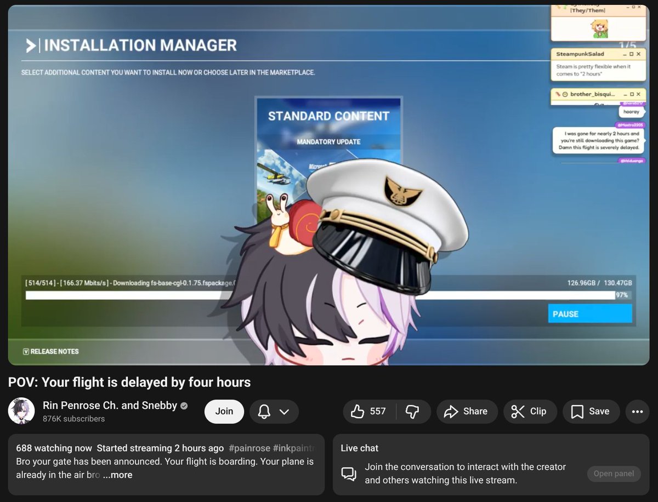Image resolution: width=658 pixels, height=502 pixels.
Task: Click the #painrose hashtag
Action: click(248, 448)
